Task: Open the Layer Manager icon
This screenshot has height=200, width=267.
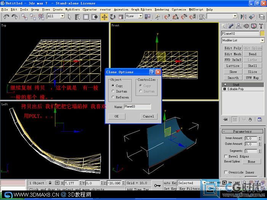Action: pos(262,17)
